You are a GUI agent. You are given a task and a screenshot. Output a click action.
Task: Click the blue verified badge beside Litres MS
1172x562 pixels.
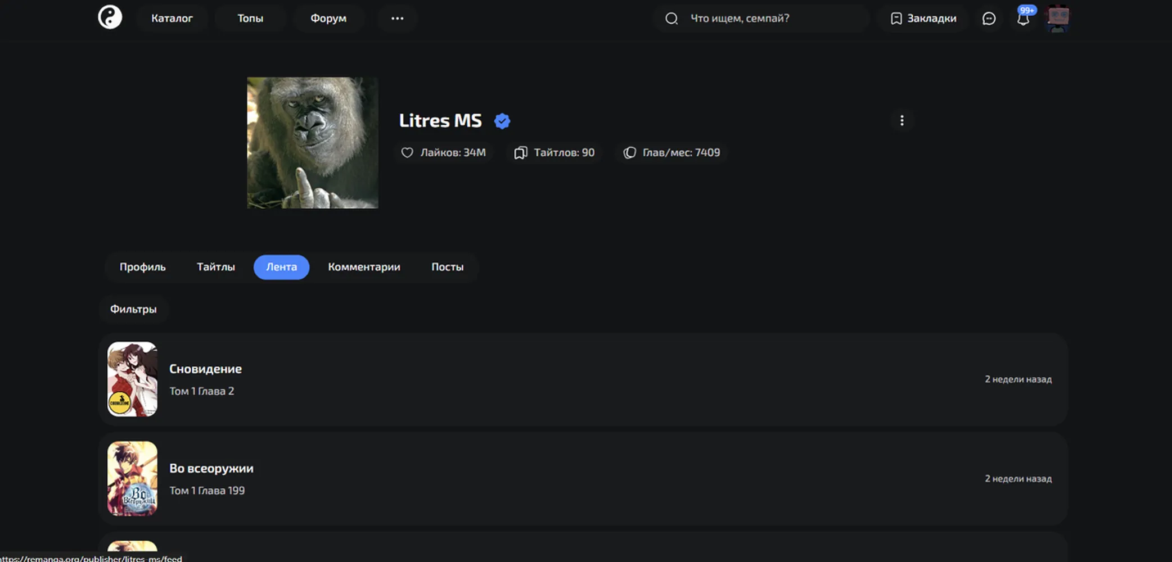(502, 121)
